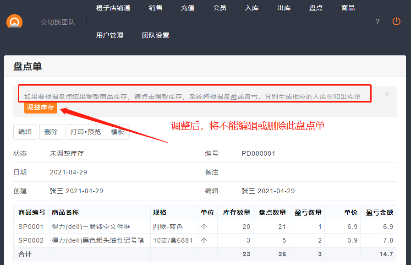Open the 橙子店铺通 menu

point(113,8)
